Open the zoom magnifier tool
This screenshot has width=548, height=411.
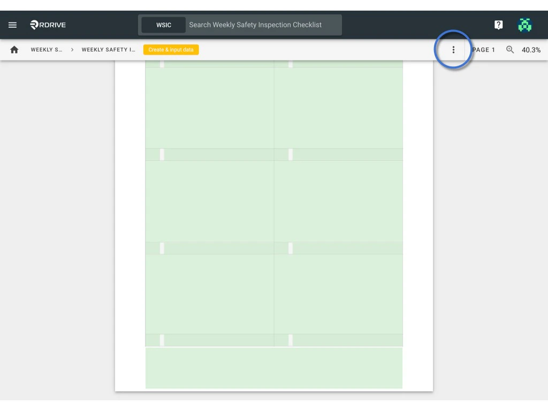509,49
